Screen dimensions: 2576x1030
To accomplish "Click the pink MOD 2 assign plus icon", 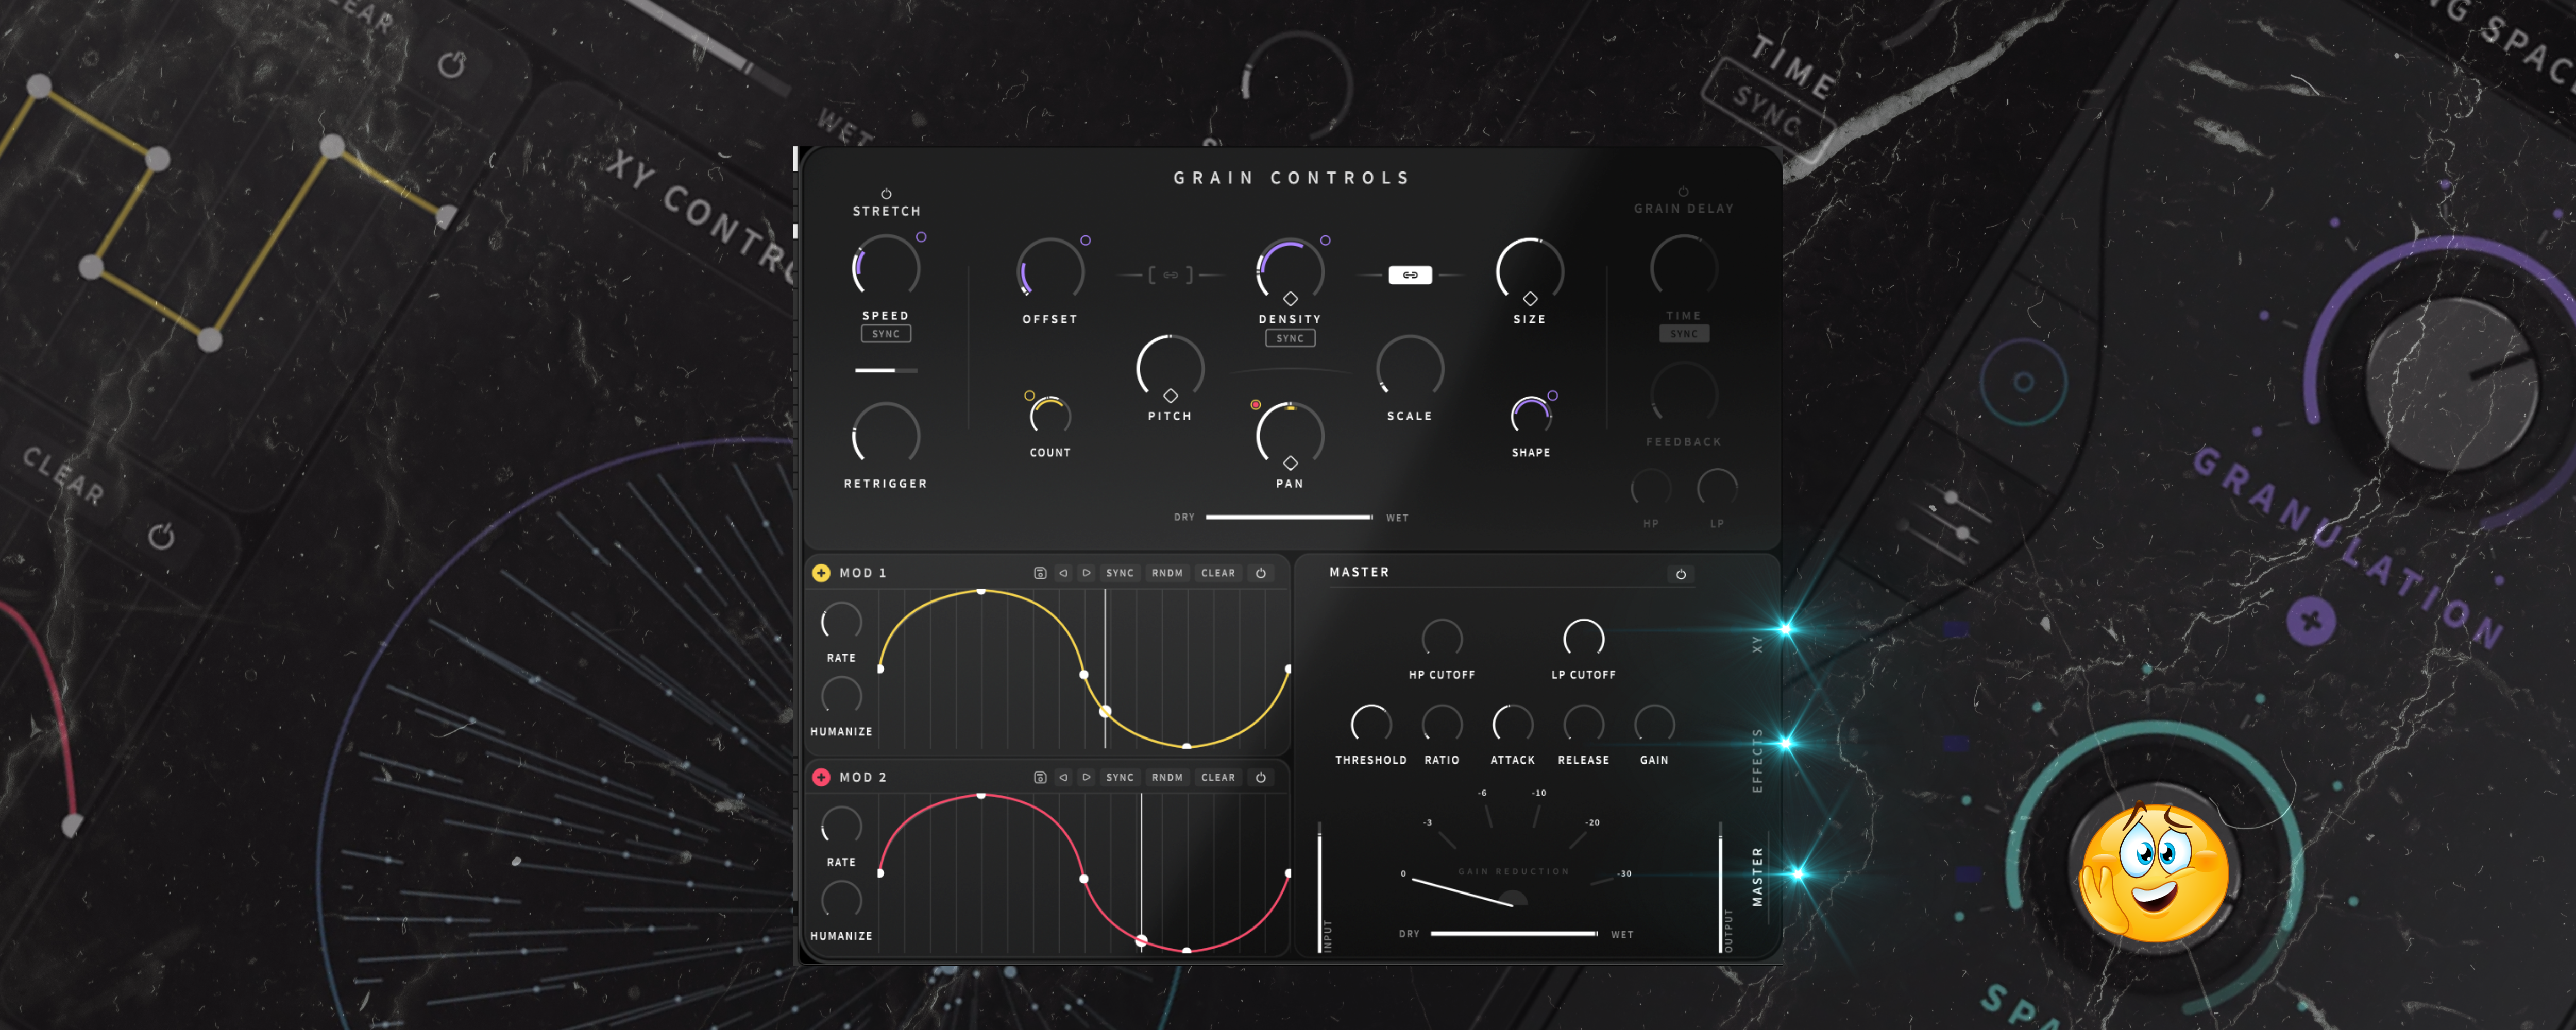I will click(x=821, y=777).
